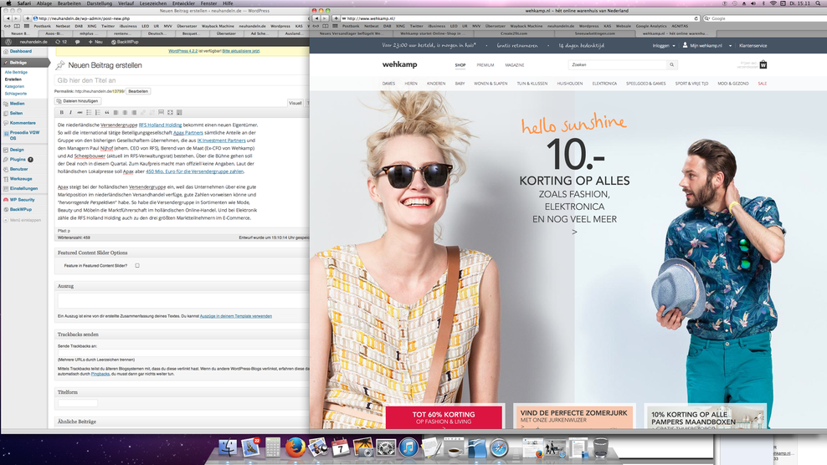The width and height of the screenshot is (827, 465).
Task: Open the wehkamp shopping basket icon
Action: (x=763, y=65)
